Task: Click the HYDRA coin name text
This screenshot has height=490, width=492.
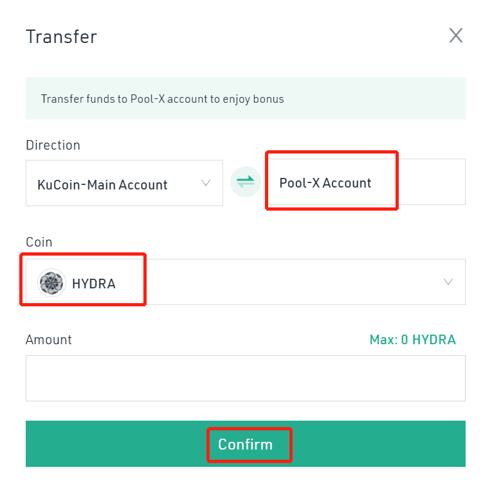Action: pos(94,284)
